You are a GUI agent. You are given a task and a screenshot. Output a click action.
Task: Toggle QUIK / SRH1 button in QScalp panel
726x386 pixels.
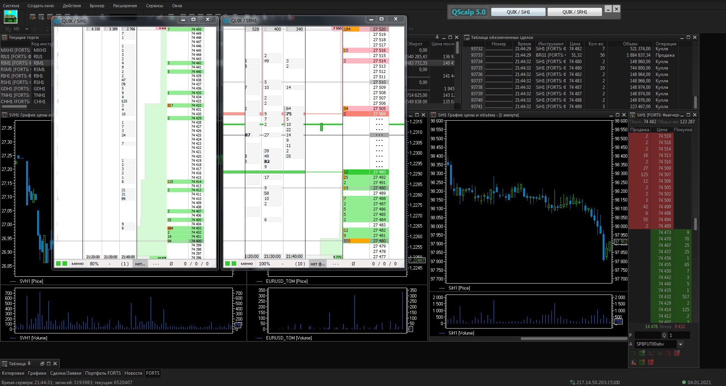click(x=574, y=12)
